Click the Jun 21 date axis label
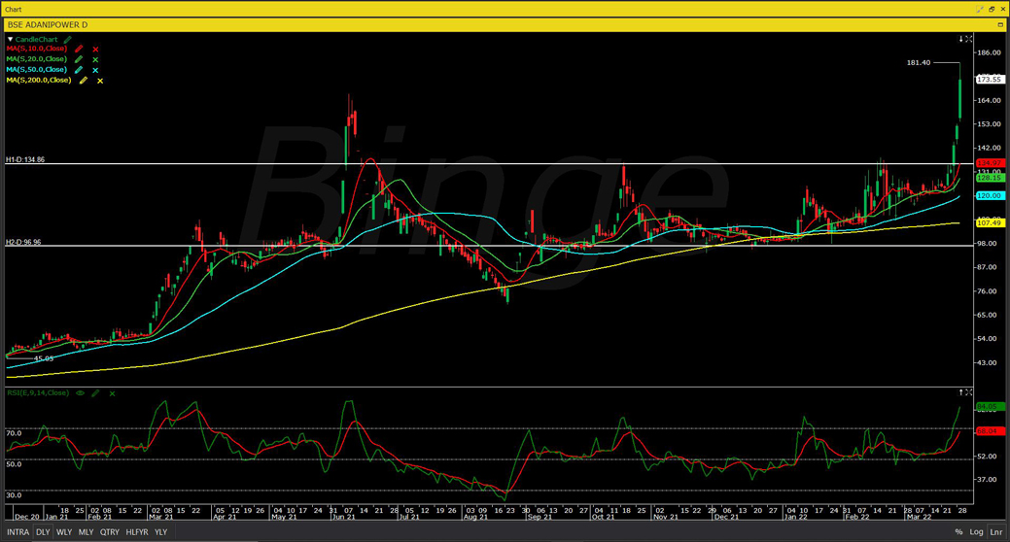The image size is (1010, 542). tap(343, 517)
